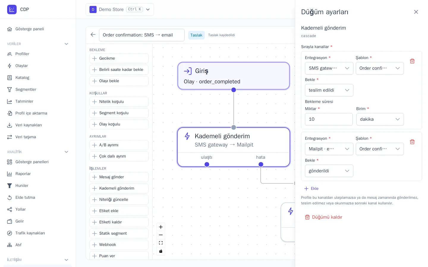Viewport: 428px width, 267px height.
Task: Select the Giriş node on canvas
Action: coord(234,76)
